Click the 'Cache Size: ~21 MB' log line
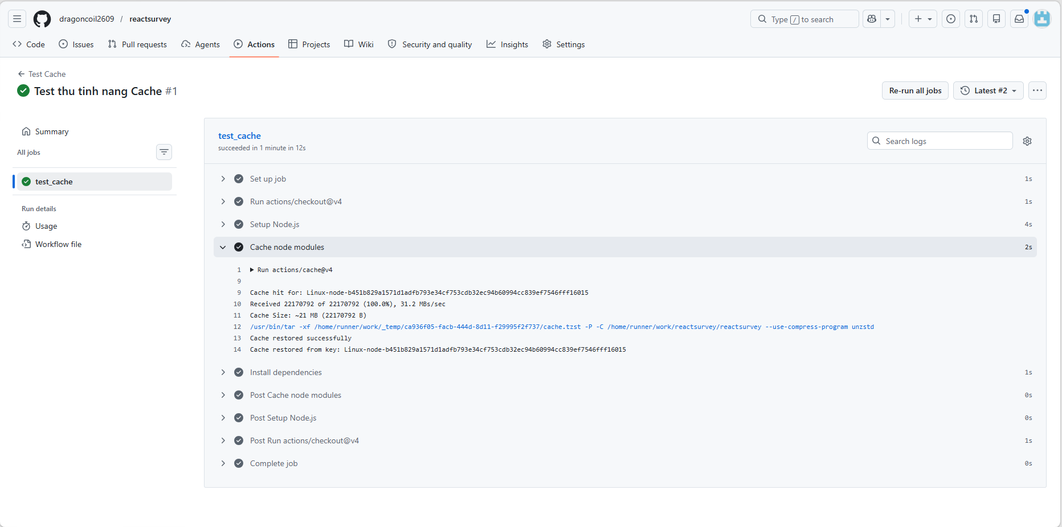The width and height of the screenshot is (1062, 527). [x=308, y=315]
